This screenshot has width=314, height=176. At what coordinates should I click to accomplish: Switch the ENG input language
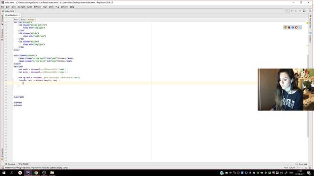click(x=291, y=173)
